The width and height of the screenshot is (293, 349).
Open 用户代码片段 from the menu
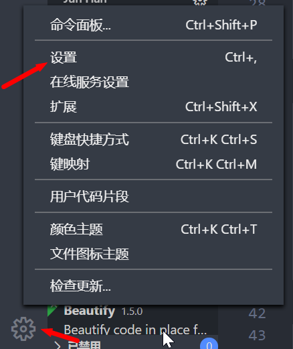[153, 196]
